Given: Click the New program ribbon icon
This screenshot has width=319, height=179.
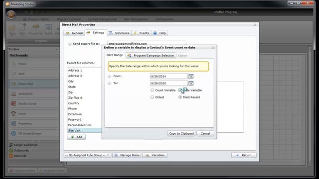Looking at the screenshot, I should (x=22, y=30).
